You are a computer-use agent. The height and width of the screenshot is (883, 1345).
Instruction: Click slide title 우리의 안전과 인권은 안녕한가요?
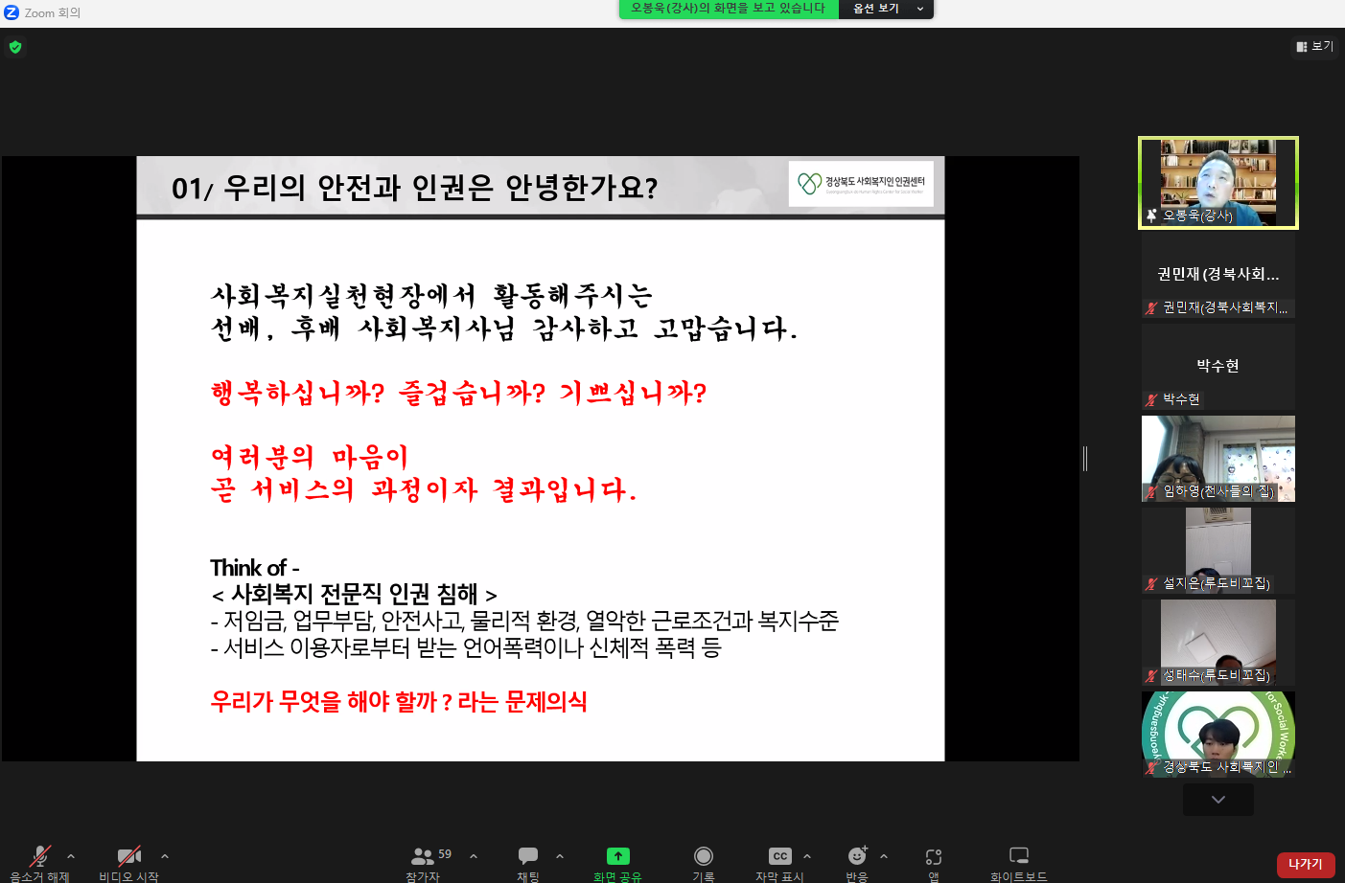coord(440,188)
